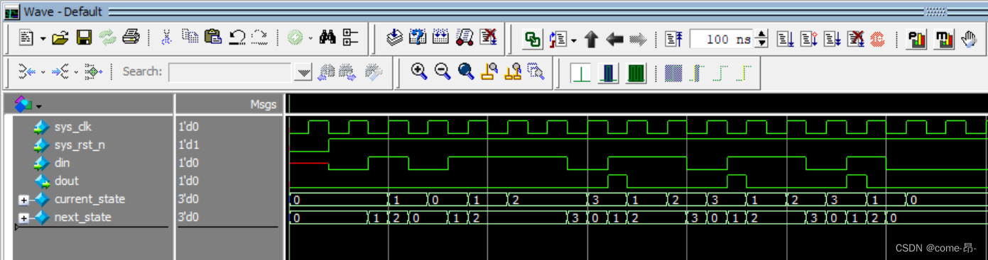Click the Compile stack-with-arrow icon
988x260 pixels.
point(395,38)
